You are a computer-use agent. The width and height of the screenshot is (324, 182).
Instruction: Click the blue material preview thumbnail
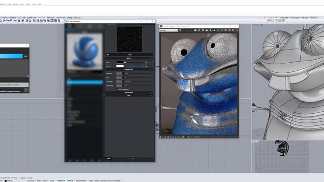(x=85, y=52)
